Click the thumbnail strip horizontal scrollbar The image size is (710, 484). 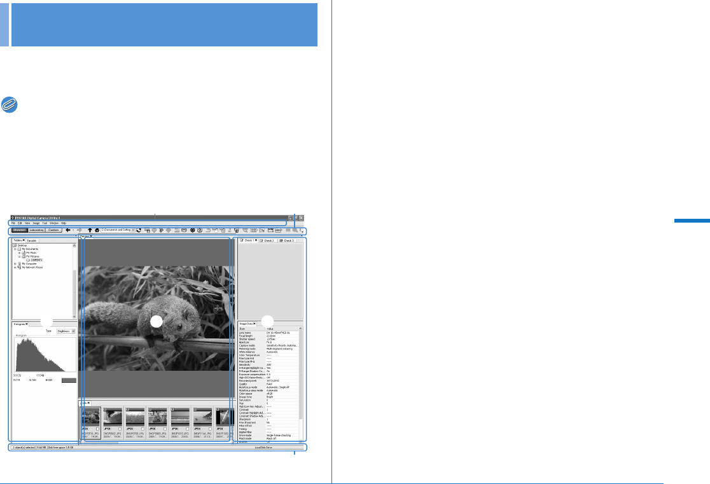157,443
